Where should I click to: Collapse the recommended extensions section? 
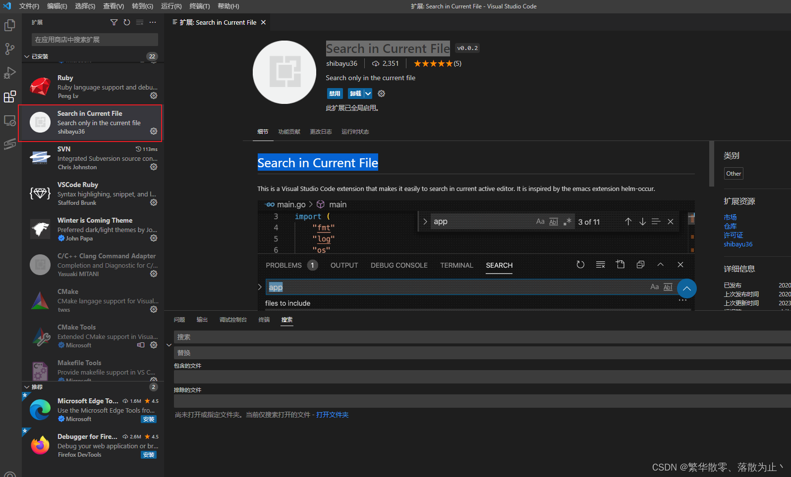(27, 387)
